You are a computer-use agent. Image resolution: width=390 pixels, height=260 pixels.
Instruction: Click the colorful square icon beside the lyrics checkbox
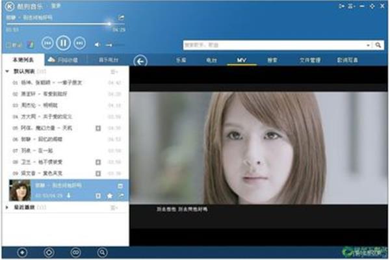[31, 45]
